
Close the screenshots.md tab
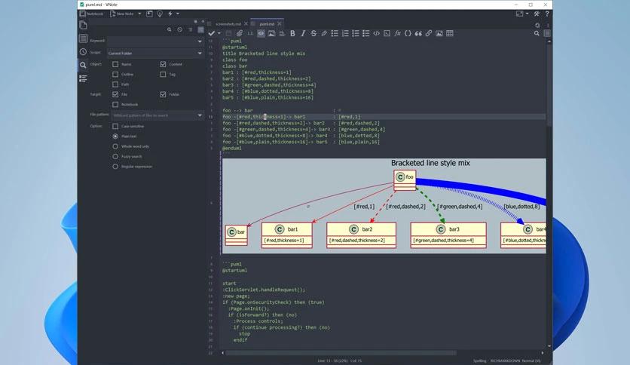[246, 24]
